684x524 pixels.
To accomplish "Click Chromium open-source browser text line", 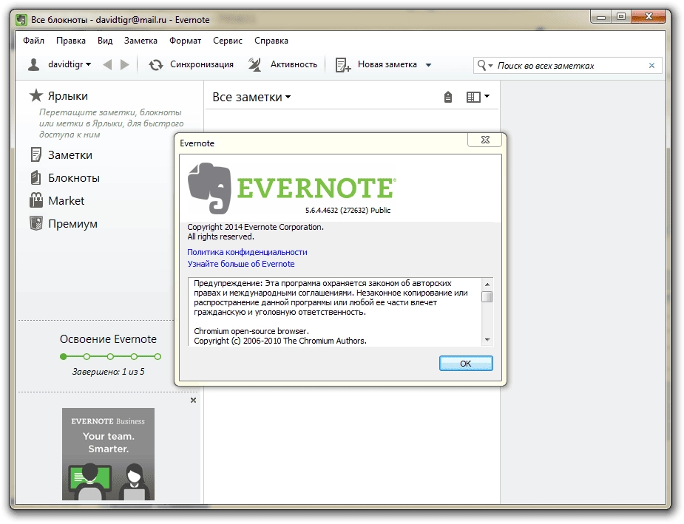I will (x=251, y=331).
